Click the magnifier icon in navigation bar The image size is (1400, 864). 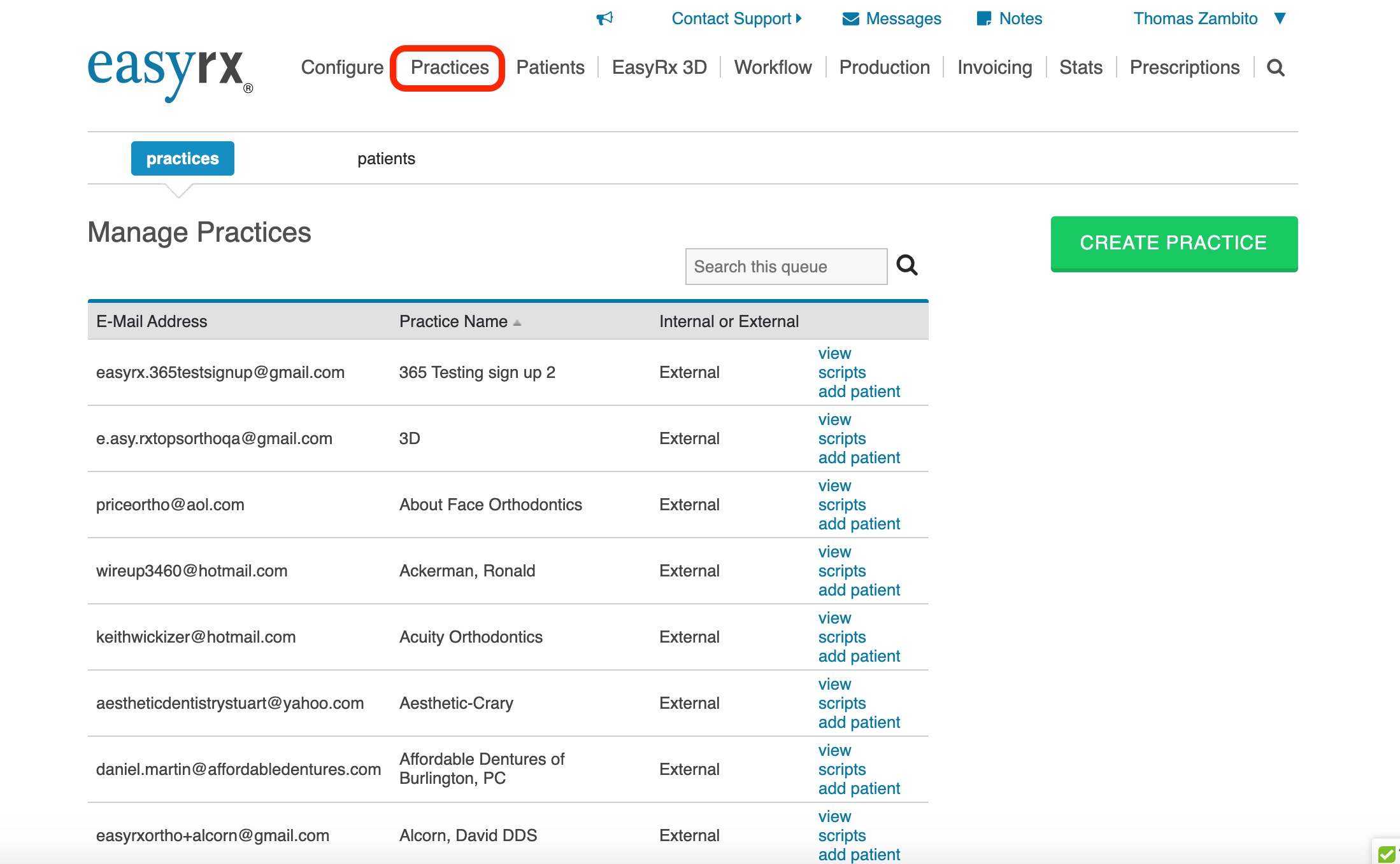[x=1275, y=67]
